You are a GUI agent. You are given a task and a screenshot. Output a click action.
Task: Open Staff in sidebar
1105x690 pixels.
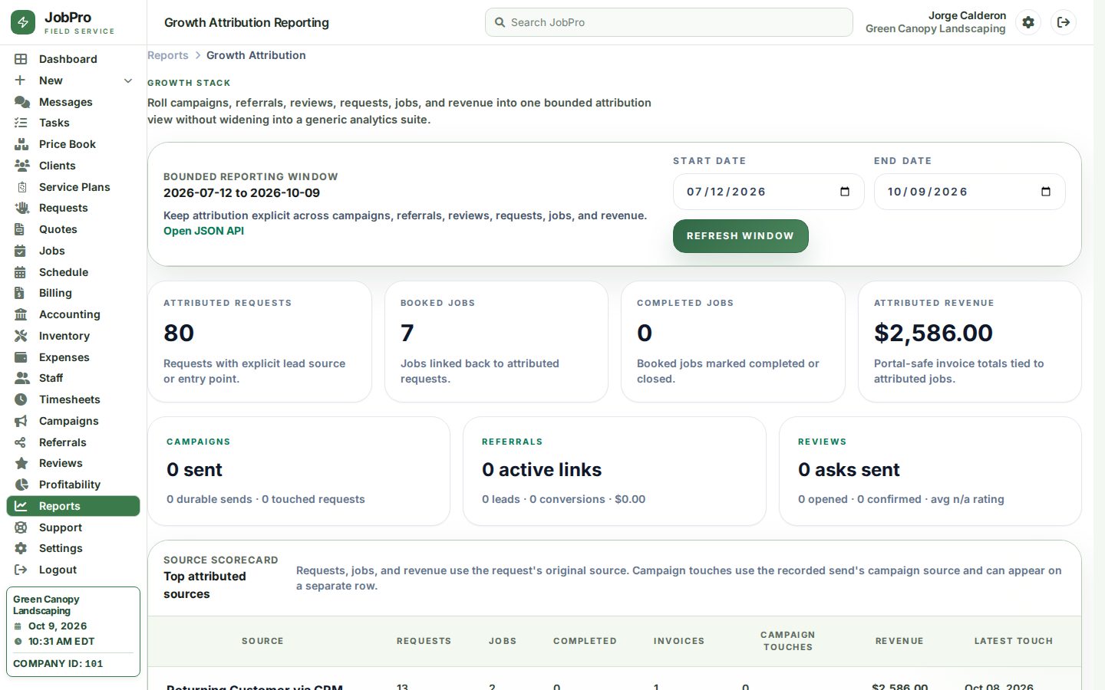[73, 378]
